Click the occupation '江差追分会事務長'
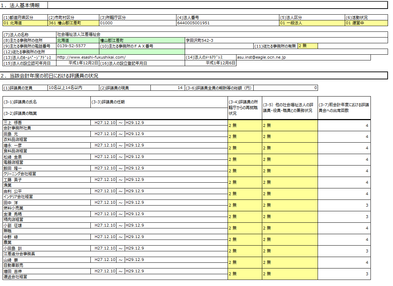Image resolution: width=393 pixels, height=286 pixels. [x=115, y=254]
